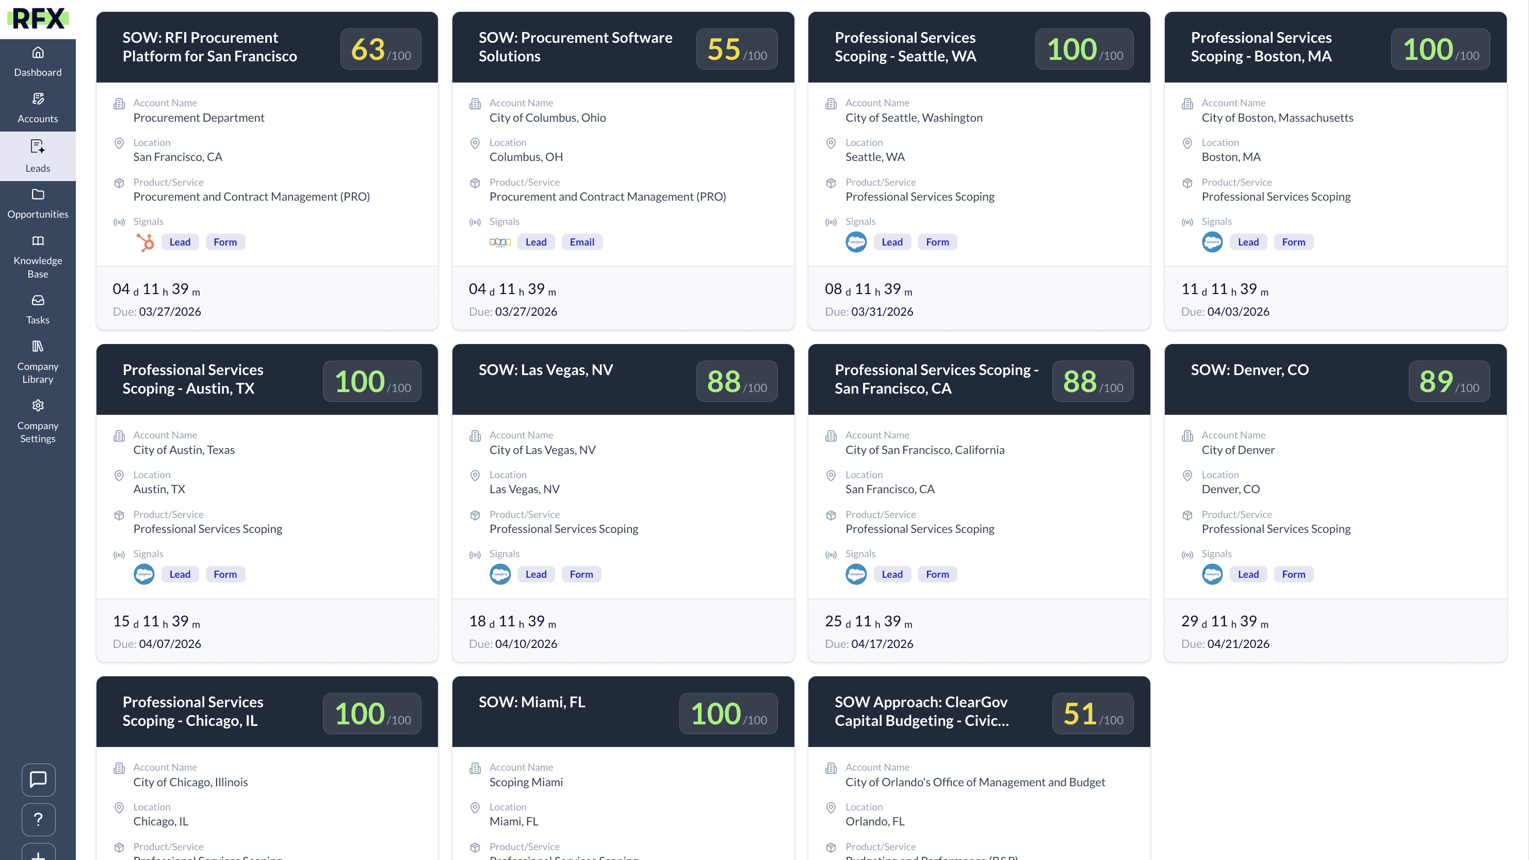This screenshot has width=1529, height=860.
Task: Open the Knowledge Base page
Action: coord(37,256)
